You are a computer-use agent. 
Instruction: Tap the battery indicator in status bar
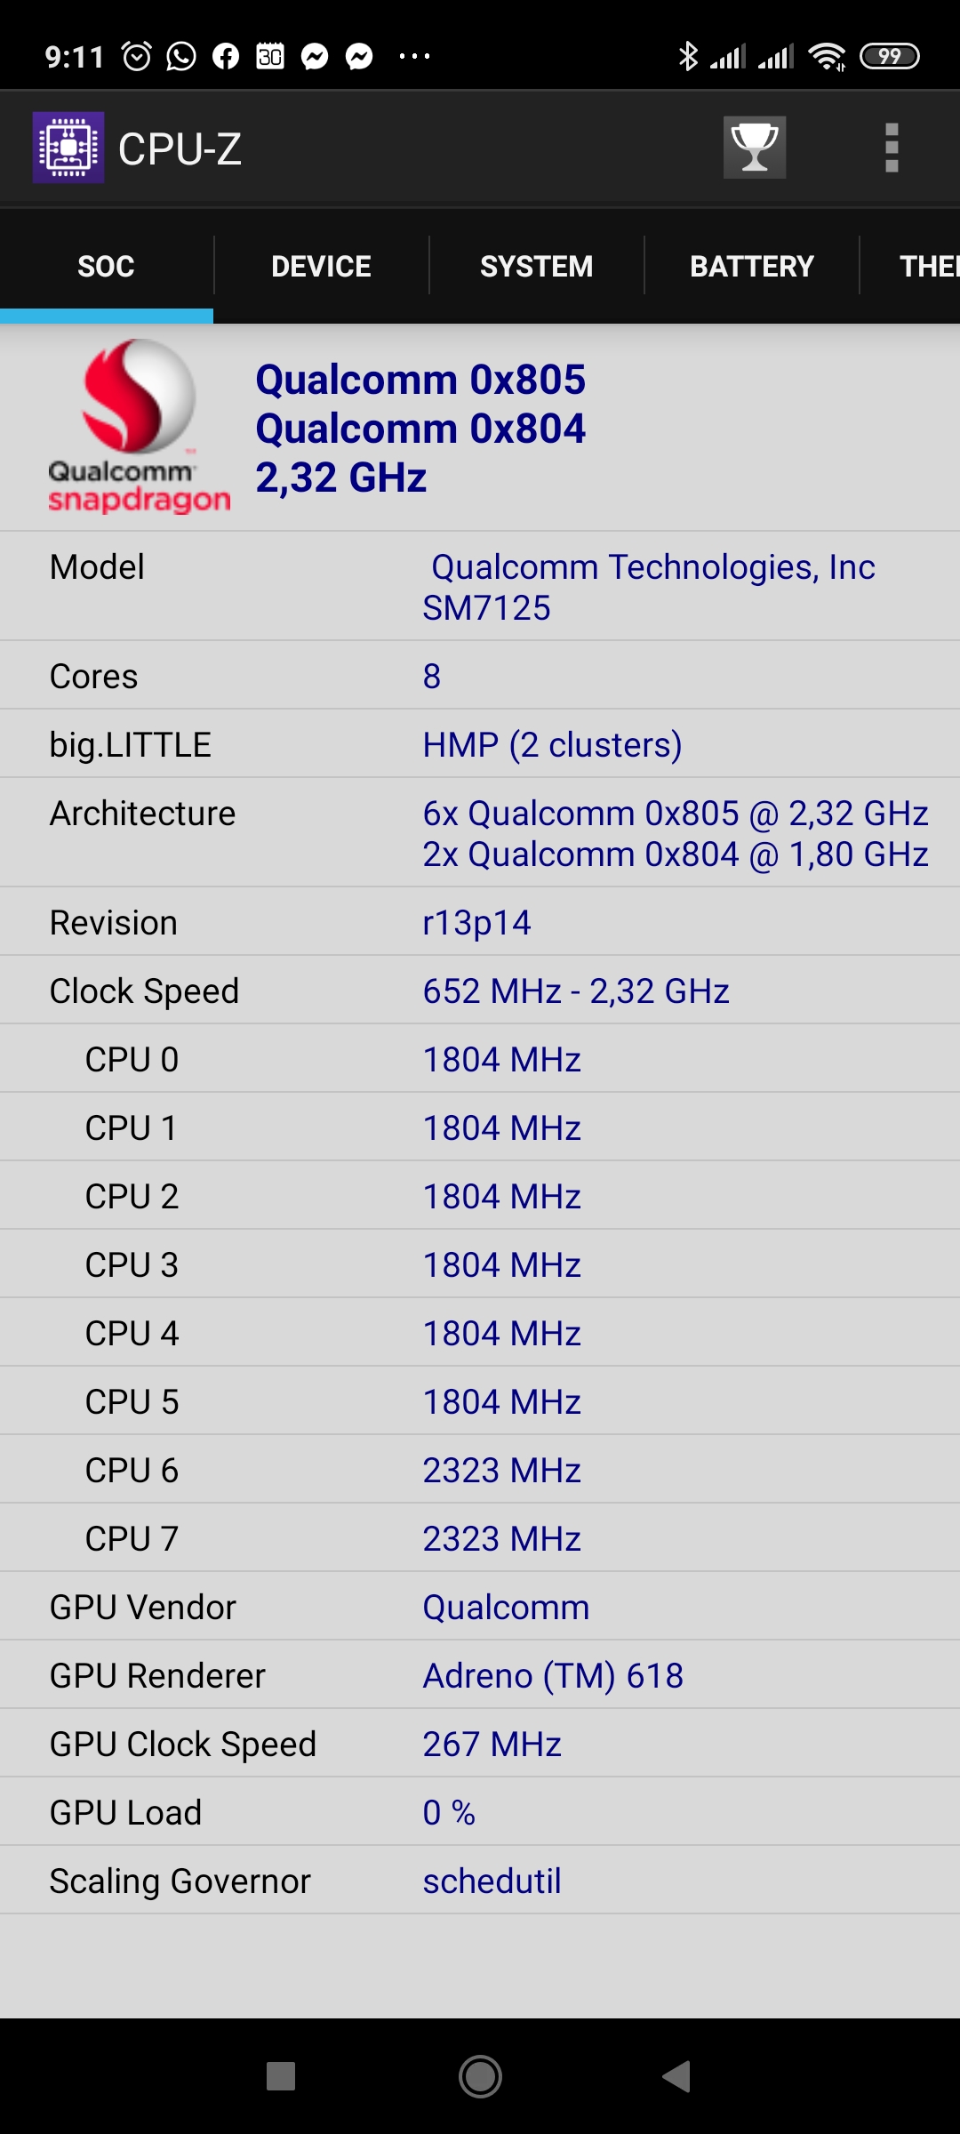889,57
